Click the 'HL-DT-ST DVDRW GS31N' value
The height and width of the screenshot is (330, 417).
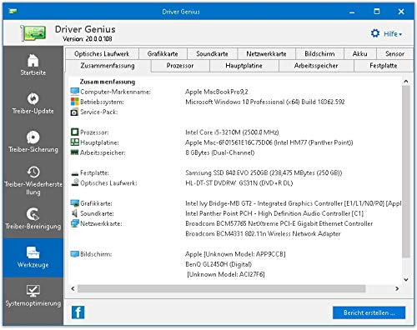click(x=239, y=183)
